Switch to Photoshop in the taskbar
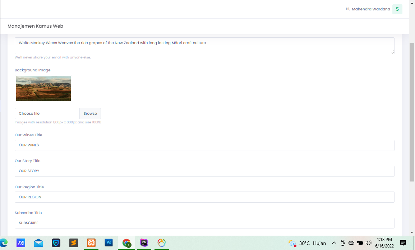Image resolution: width=415 pixels, height=250 pixels. click(109, 243)
